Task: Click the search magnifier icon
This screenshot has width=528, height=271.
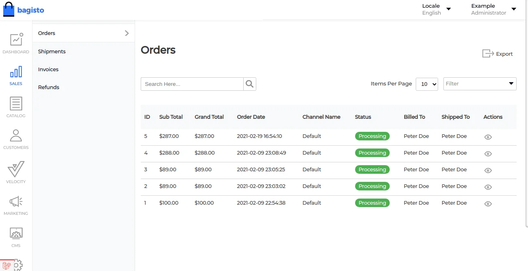Action: [x=250, y=84]
